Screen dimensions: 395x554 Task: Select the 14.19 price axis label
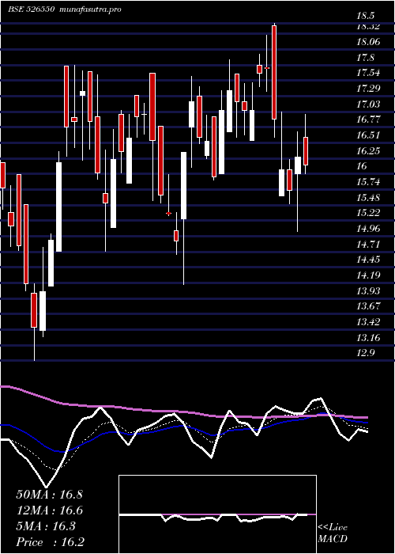369,275
